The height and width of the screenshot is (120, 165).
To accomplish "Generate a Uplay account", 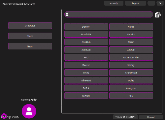I will tap(131, 80).
